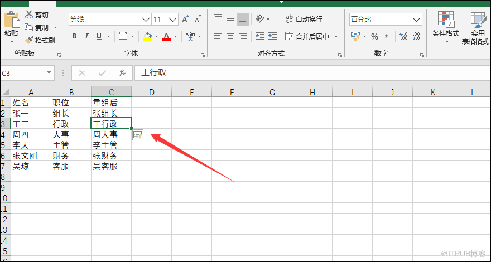Click the Name Box showing C3
Viewport: 491px width, 262px height.
pyautogui.click(x=22, y=73)
